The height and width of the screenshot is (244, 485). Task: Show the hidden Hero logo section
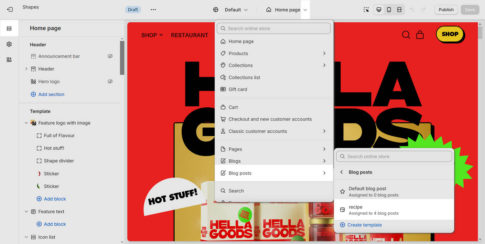tap(110, 81)
